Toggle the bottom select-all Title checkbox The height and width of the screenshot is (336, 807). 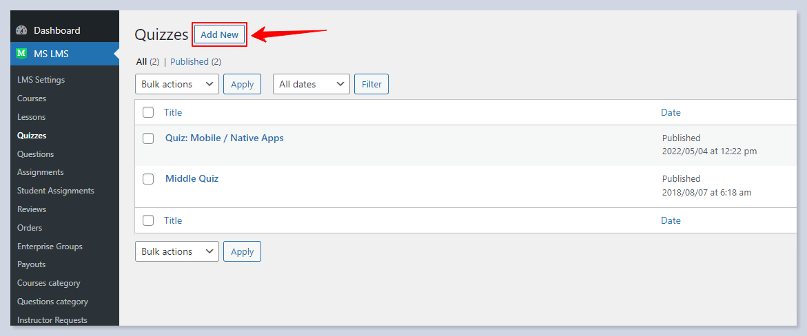pyautogui.click(x=148, y=220)
